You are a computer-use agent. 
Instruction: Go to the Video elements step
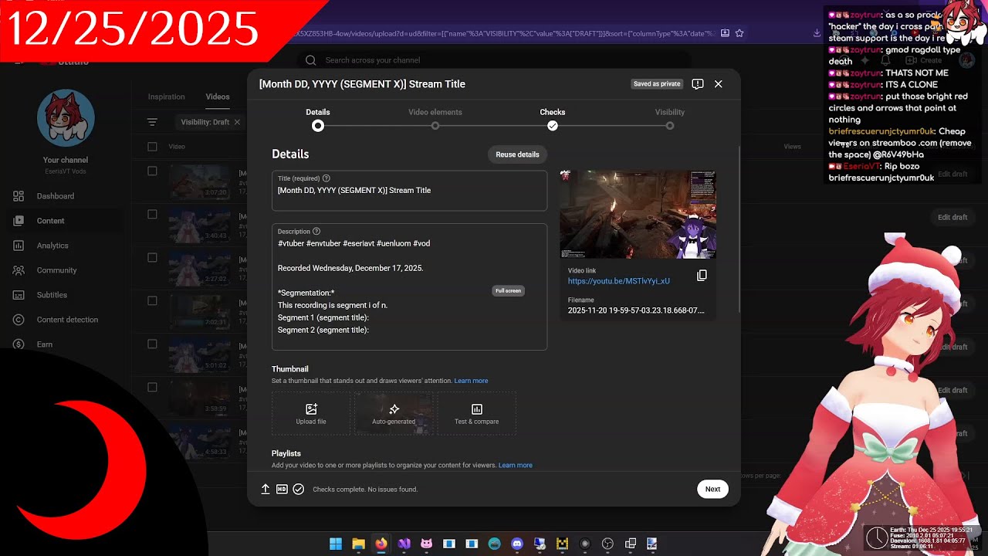(x=435, y=119)
